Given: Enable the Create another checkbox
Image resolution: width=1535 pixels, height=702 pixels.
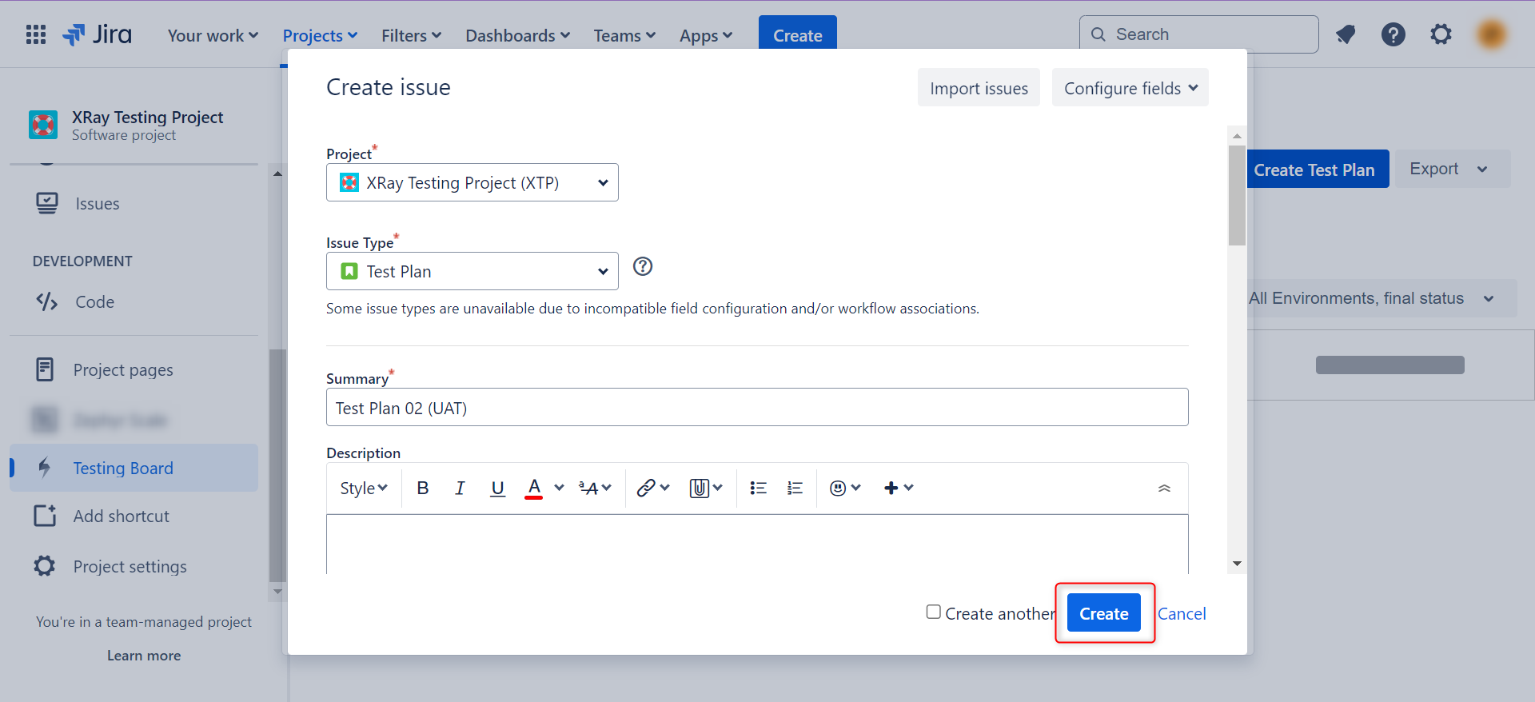Looking at the screenshot, I should click(x=933, y=612).
